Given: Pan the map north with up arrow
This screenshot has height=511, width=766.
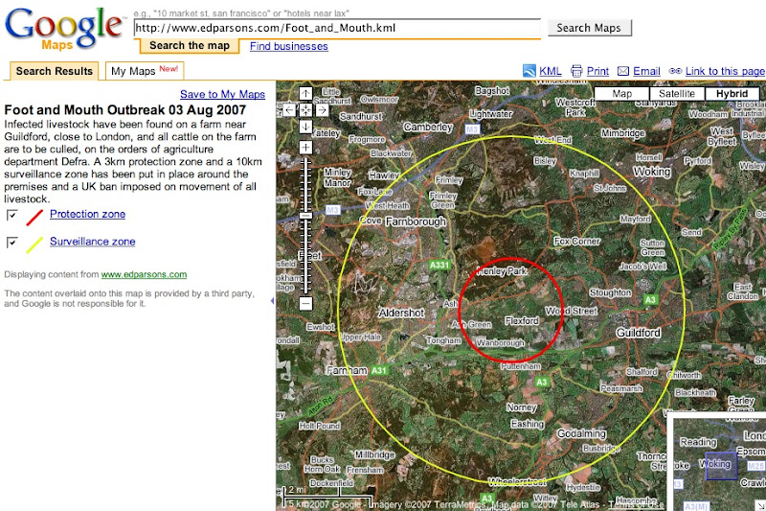Looking at the screenshot, I should pyautogui.click(x=304, y=94).
